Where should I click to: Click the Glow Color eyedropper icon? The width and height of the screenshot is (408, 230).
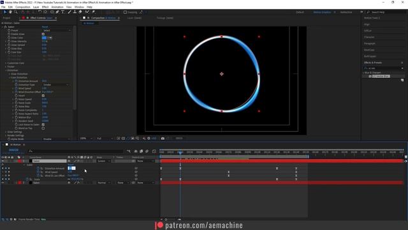point(50,38)
